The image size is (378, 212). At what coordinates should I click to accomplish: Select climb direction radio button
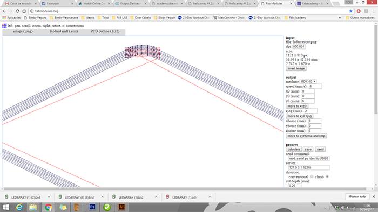click(327, 176)
